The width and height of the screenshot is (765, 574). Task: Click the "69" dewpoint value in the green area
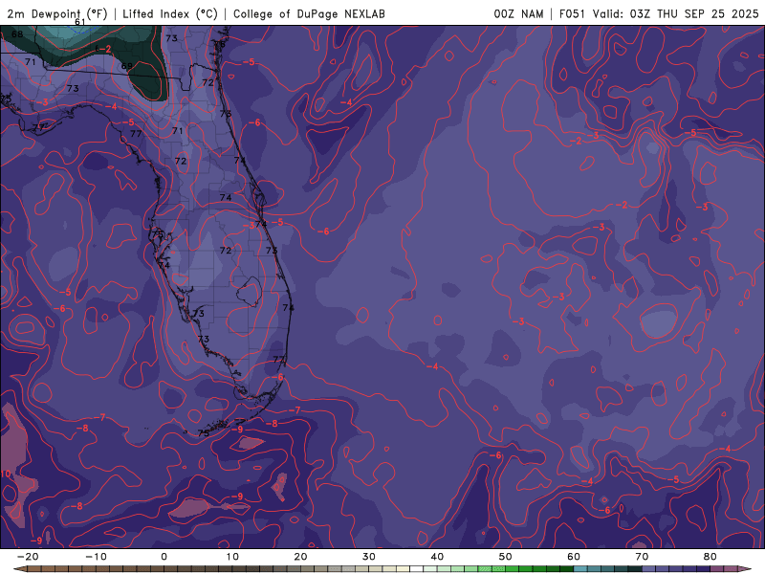127,66
